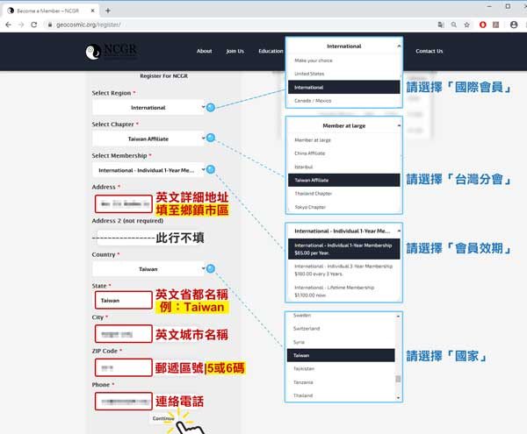Bookmark this page with star icon
Screen dimensions: 527x434
(x=467, y=25)
